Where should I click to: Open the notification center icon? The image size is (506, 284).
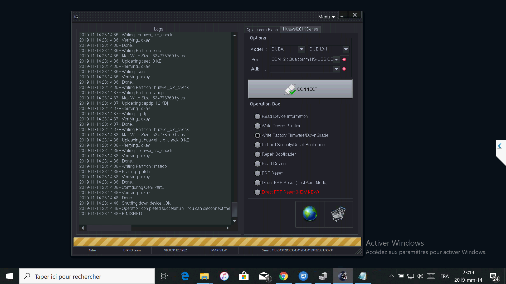[x=494, y=277]
